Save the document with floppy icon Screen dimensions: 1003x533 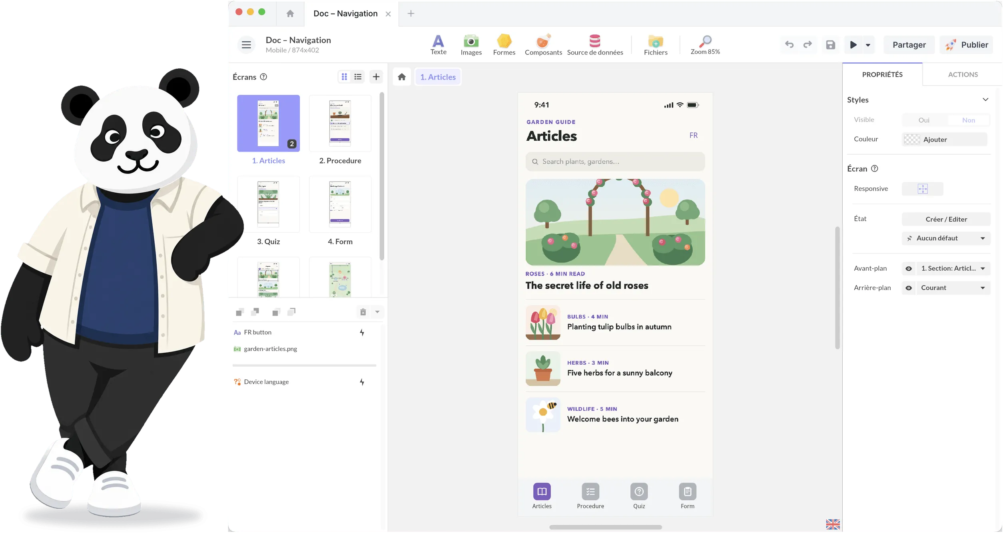point(830,45)
